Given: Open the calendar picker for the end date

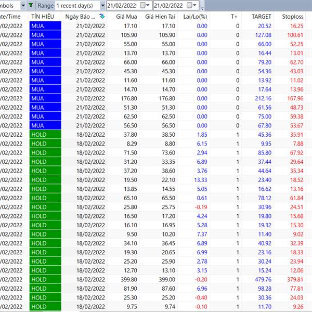Looking at the screenshot, I should (191, 5).
